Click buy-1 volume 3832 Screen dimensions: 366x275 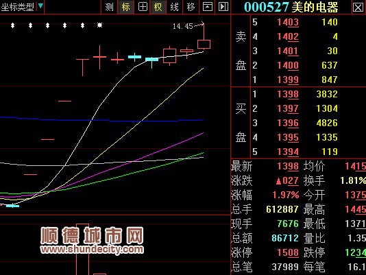pyautogui.click(x=327, y=94)
